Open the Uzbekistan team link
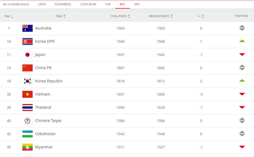 pyautogui.click(x=45, y=134)
